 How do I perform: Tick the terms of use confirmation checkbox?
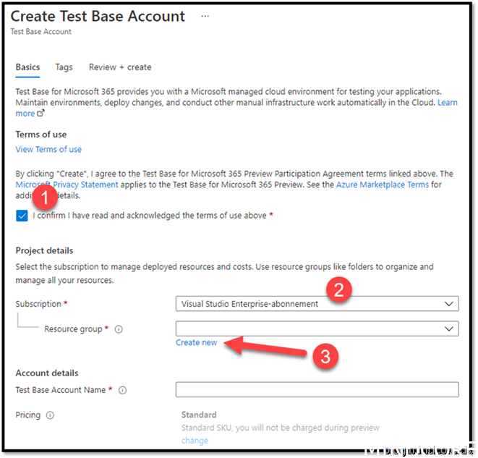pyautogui.click(x=22, y=216)
